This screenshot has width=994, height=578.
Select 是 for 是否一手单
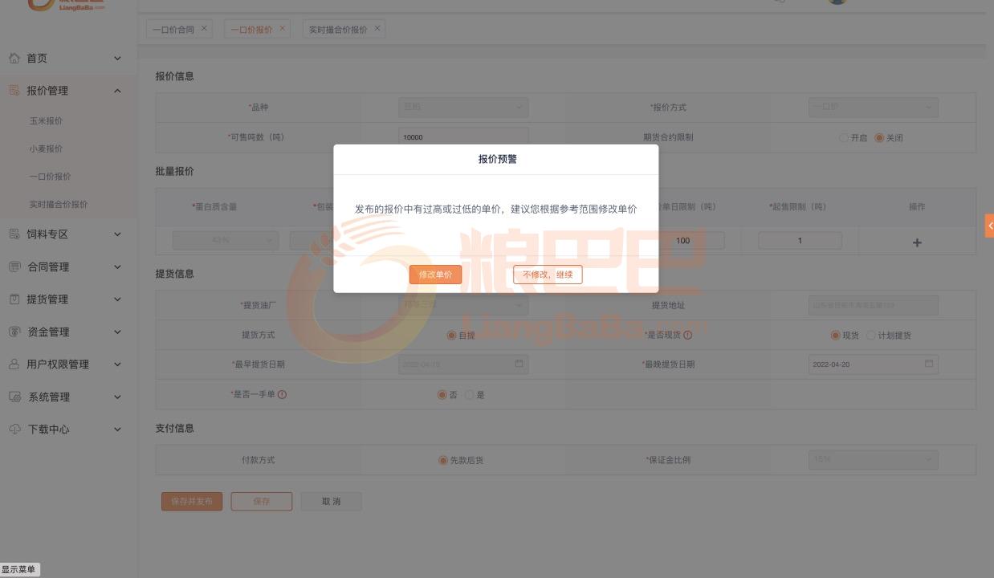470,395
